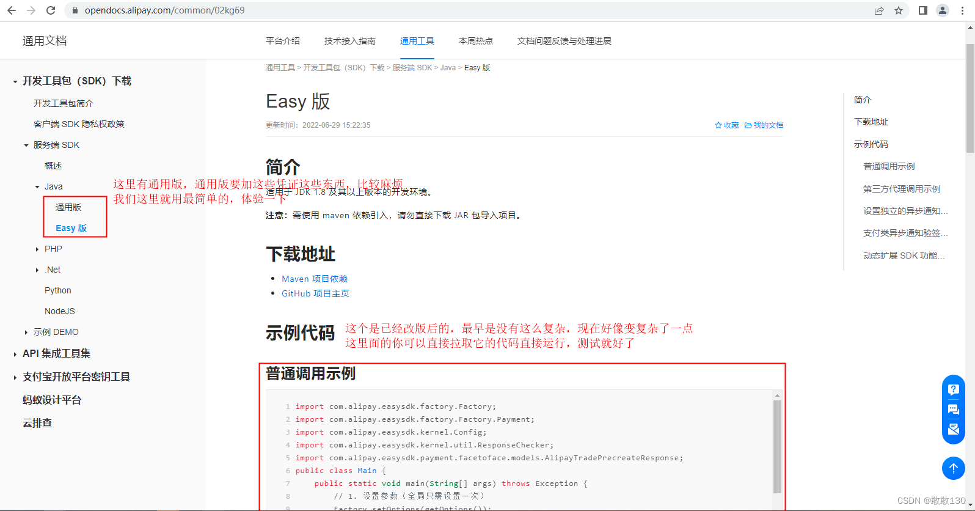The width and height of the screenshot is (975, 511).
Task: Reload the opendocs.alipay.com page
Action: 51,10
